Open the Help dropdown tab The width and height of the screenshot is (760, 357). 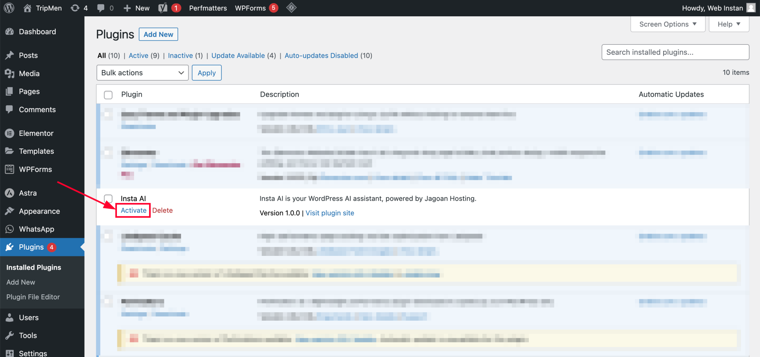[728, 24]
